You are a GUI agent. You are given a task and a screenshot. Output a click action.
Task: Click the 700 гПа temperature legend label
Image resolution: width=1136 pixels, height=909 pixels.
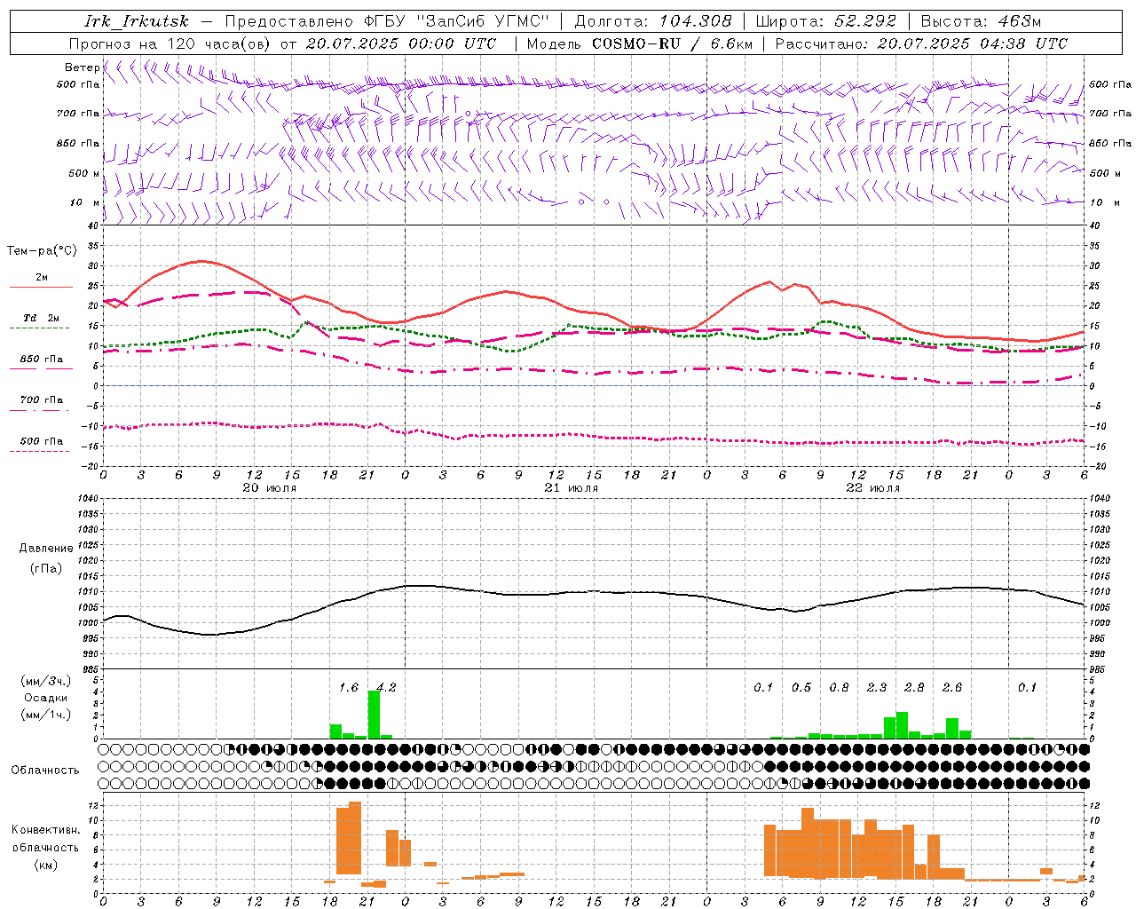pyautogui.click(x=42, y=400)
